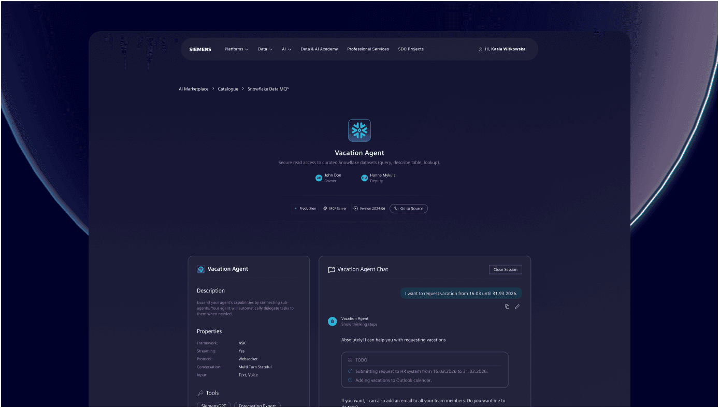Viewport: 719px width, 408px height.
Task: Open AI Marketplace breadcrumb link
Action: (194, 89)
